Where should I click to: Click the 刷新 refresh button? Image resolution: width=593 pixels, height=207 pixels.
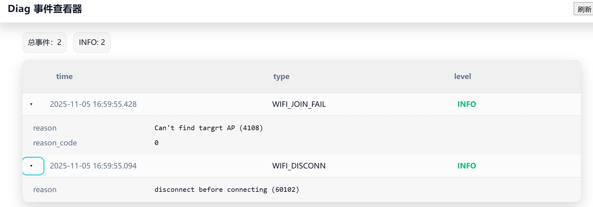point(584,9)
